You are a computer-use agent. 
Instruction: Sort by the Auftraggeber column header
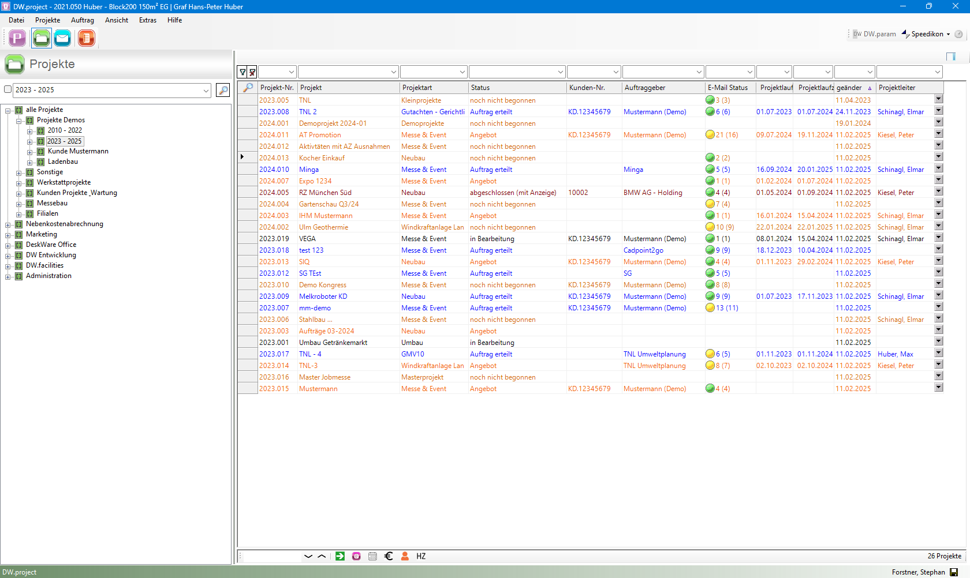click(x=663, y=88)
